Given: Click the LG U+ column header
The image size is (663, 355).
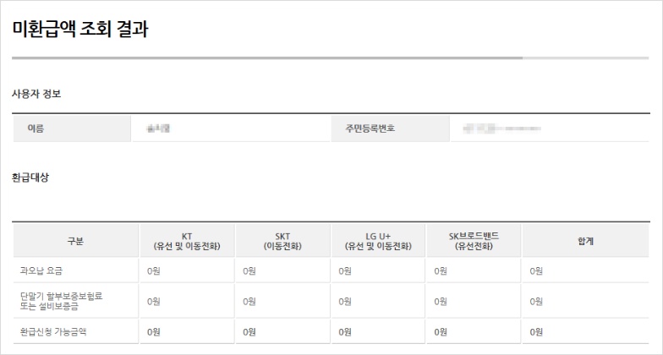Looking at the screenshot, I should tap(378, 241).
